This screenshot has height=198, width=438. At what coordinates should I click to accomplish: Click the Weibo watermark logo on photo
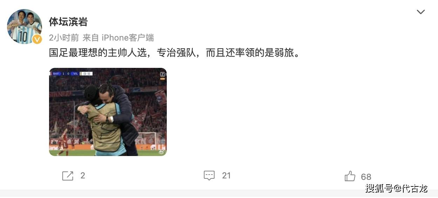162,152
